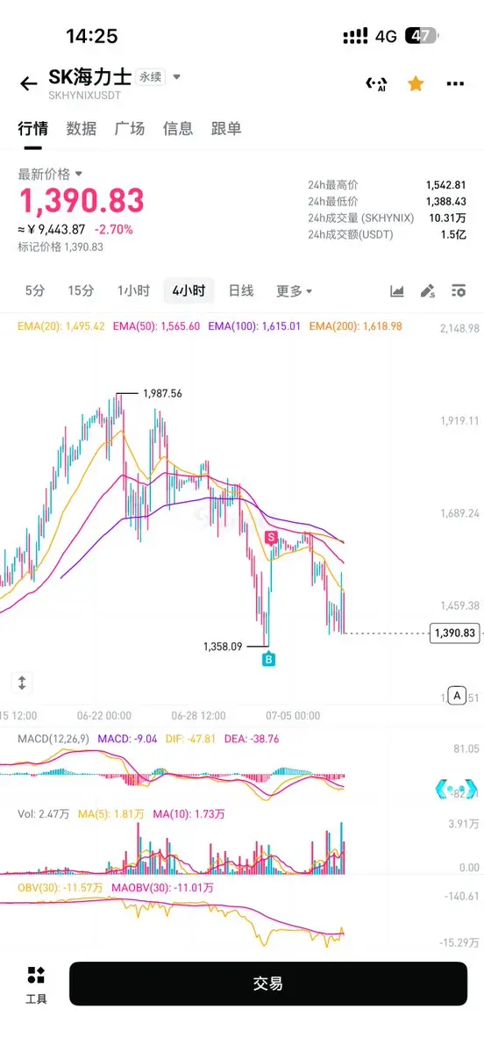
Task: Select the 4小时 timeframe
Action: coord(189,290)
